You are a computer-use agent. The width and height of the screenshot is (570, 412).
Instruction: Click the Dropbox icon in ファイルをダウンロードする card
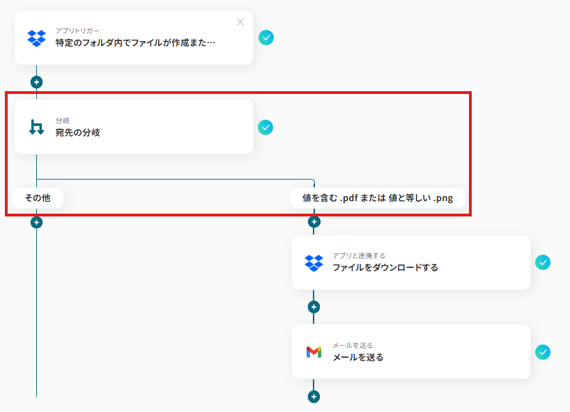(x=314, y=263)
